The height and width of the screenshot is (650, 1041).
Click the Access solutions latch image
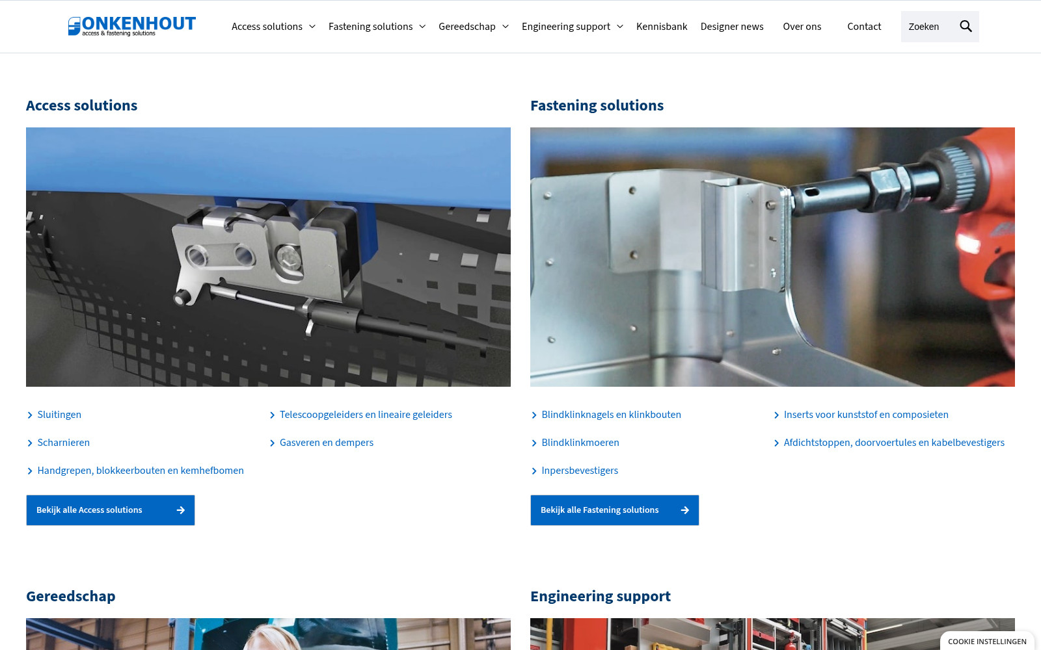coord(268,257)
